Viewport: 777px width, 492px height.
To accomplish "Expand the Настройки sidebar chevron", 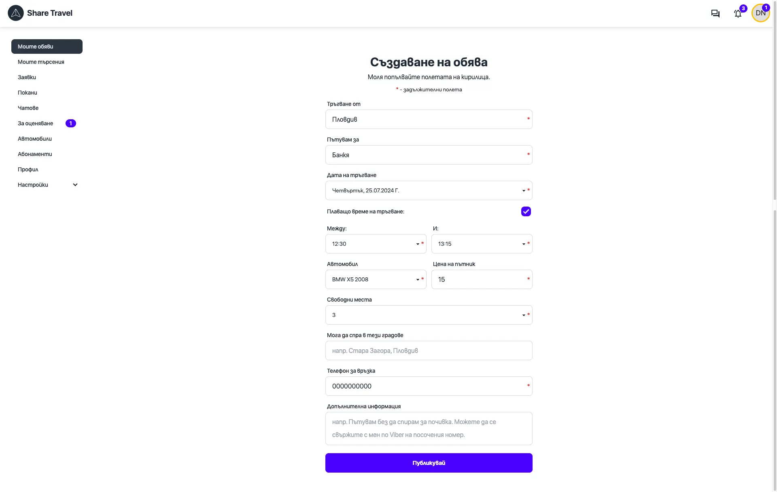I will (75, 185).
